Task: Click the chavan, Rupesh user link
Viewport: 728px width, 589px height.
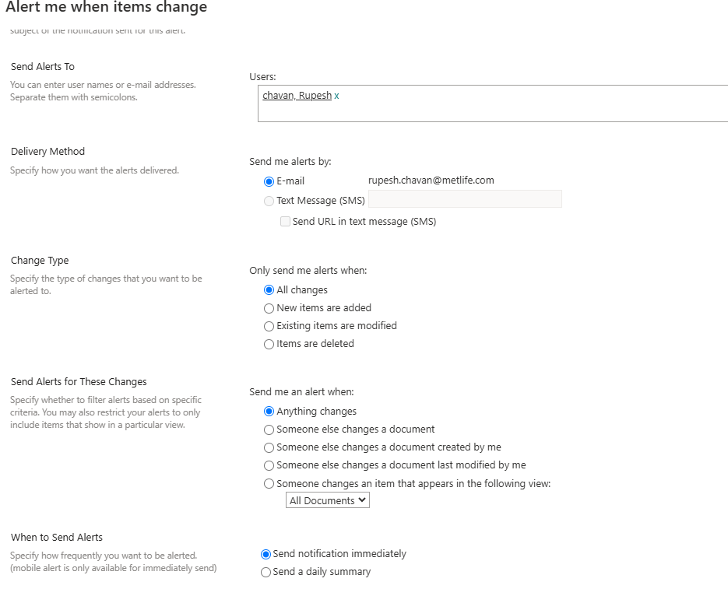Action: pos(295,95)
